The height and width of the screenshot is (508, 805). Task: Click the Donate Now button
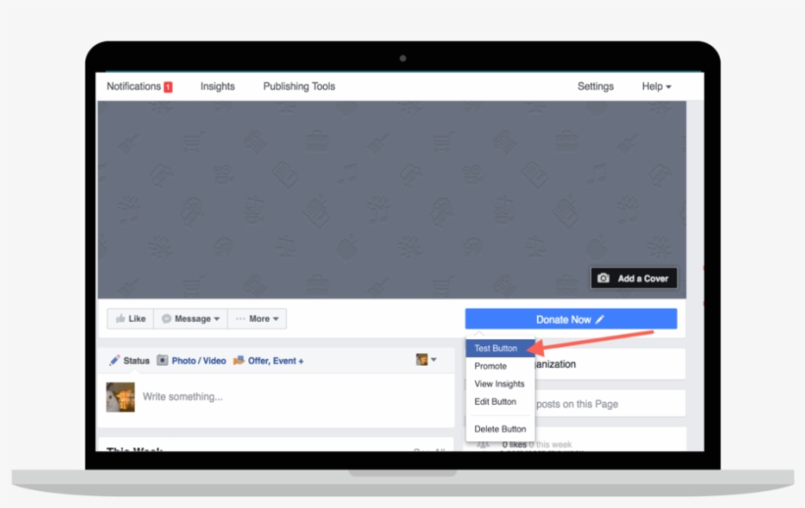(x=571, y=319)
